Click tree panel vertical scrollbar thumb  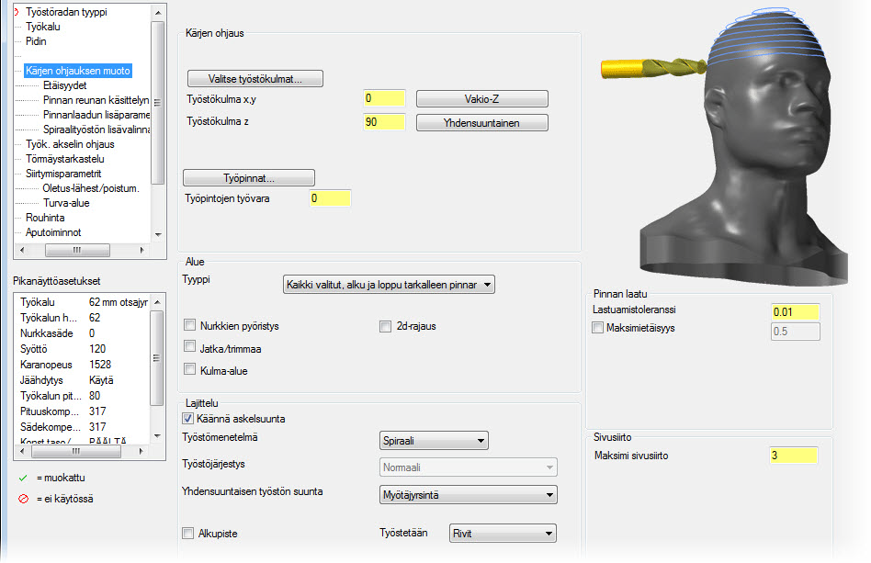click(158, 103)
